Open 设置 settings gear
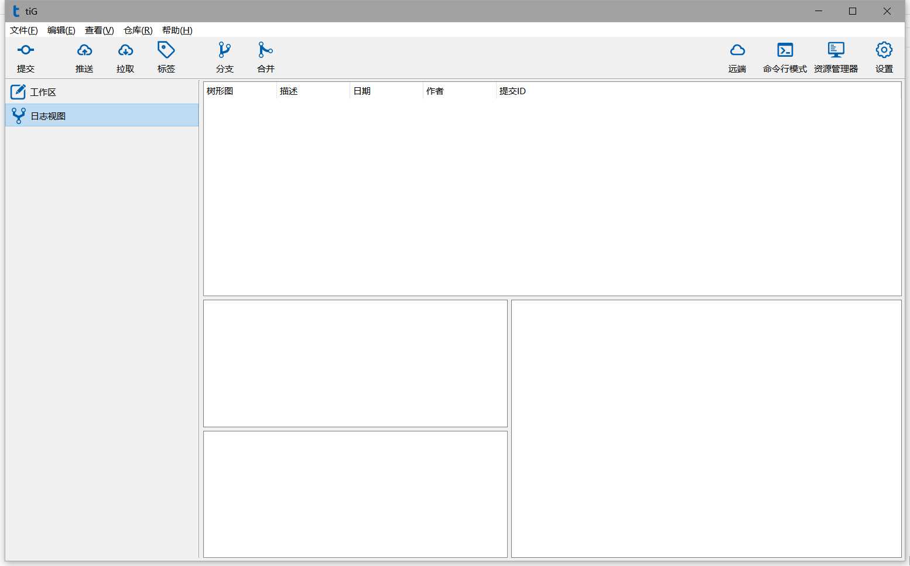This screenshot has height=566, width=910. coord(884,57)
